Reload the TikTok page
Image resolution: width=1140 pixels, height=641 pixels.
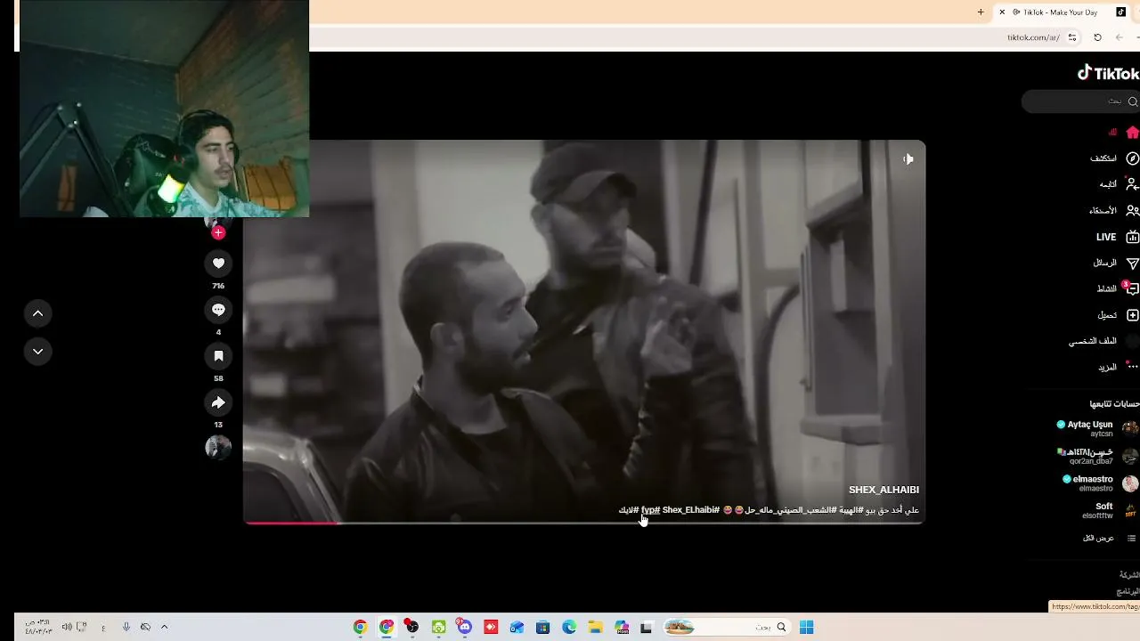[1097, 37]
